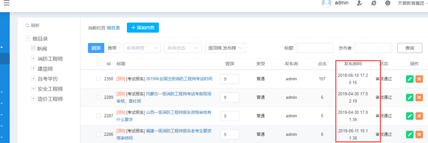The width and height of the screenshot is (428, 143).
Task: Click the hamburger menu icon
Action: pos(6,3)
